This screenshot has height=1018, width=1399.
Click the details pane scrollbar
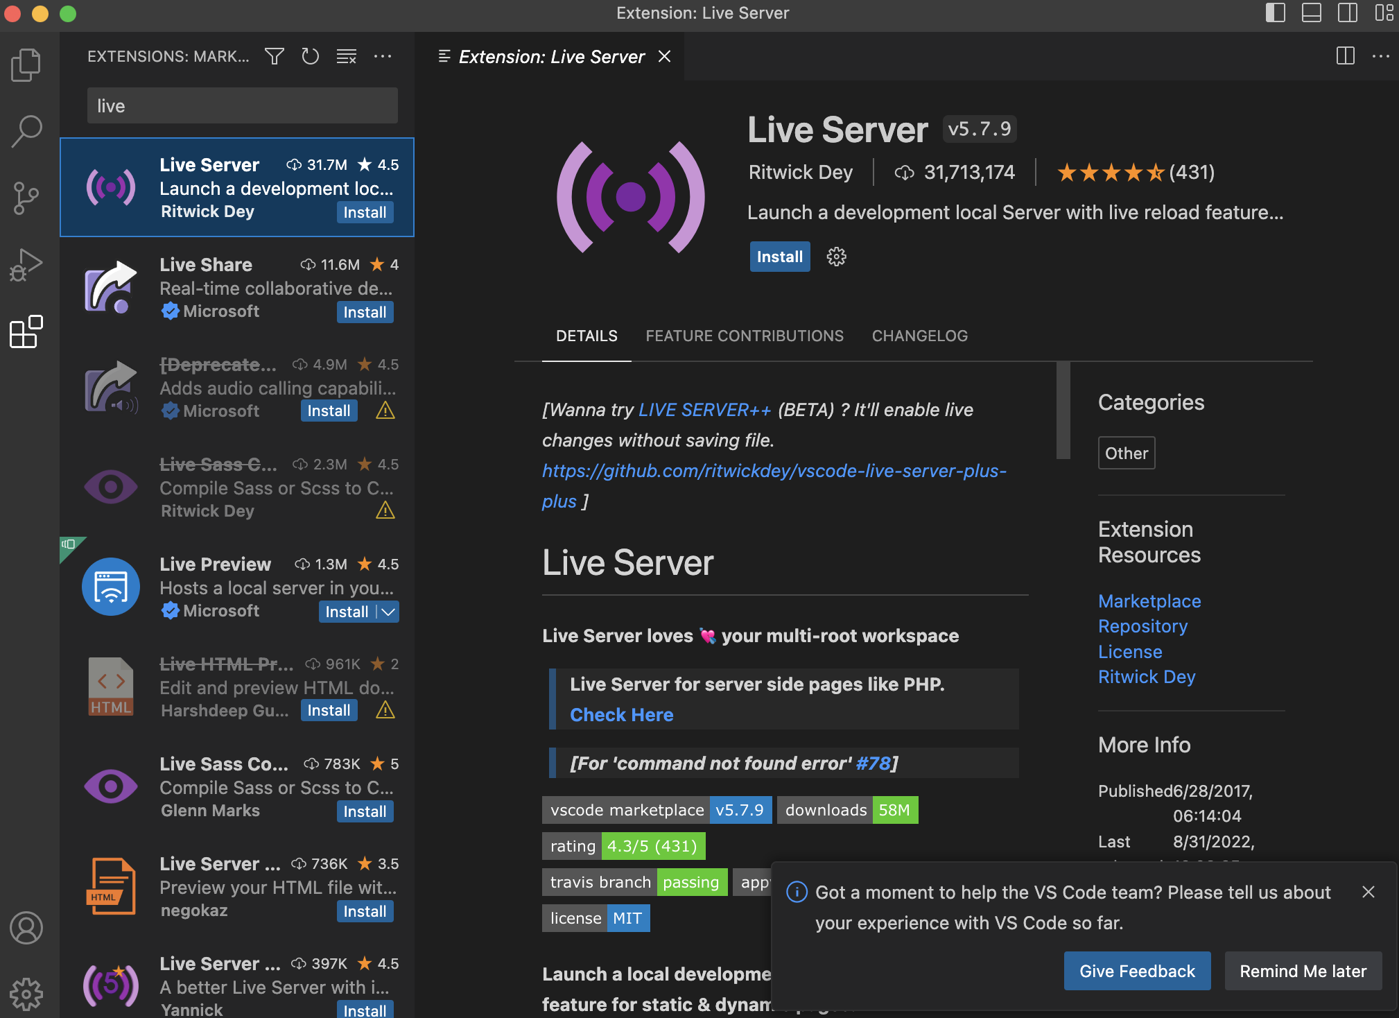(1063, 411)
